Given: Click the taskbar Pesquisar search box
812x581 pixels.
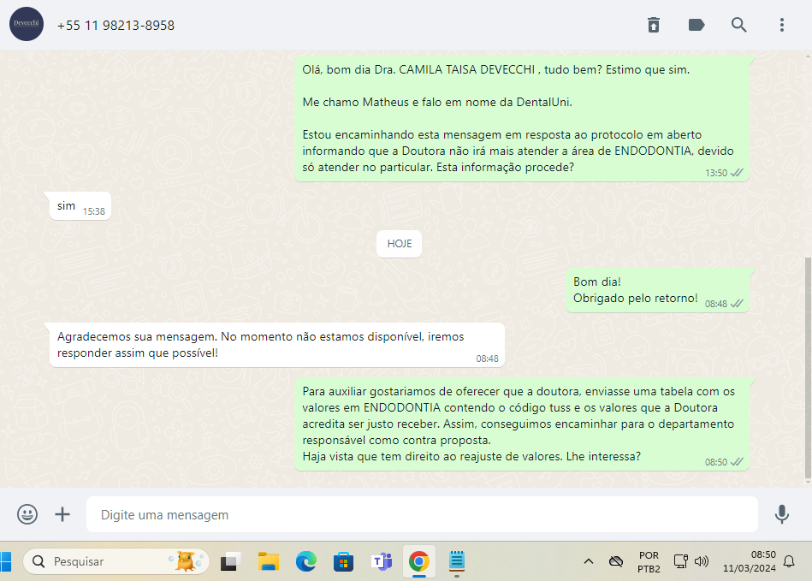Looking at the screenshot, I should (116, 561).
